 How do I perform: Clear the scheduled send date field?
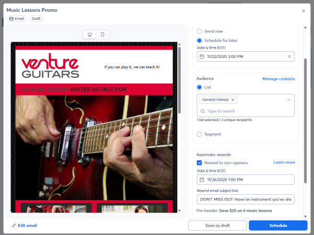tap(289, 56)
